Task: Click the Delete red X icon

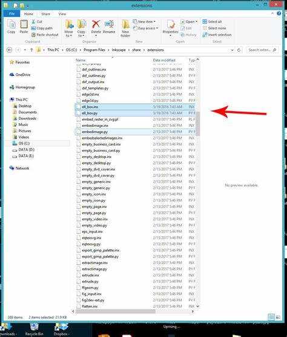Action: pos(96,24)
